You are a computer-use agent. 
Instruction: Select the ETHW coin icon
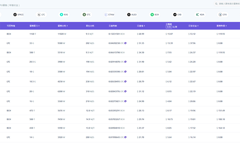pyautogui.click(x=106, y=14)
